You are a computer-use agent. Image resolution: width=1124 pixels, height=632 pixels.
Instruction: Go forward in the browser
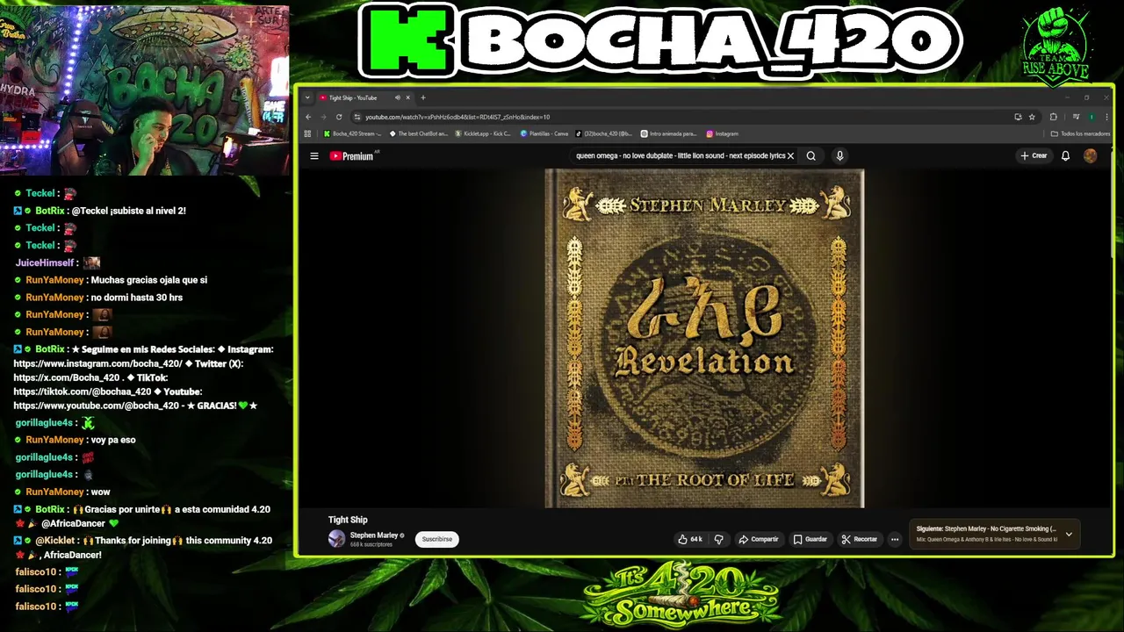click(x=323, y=117)
